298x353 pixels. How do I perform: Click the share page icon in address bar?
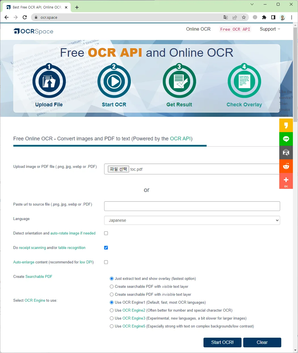coord(235,17)
